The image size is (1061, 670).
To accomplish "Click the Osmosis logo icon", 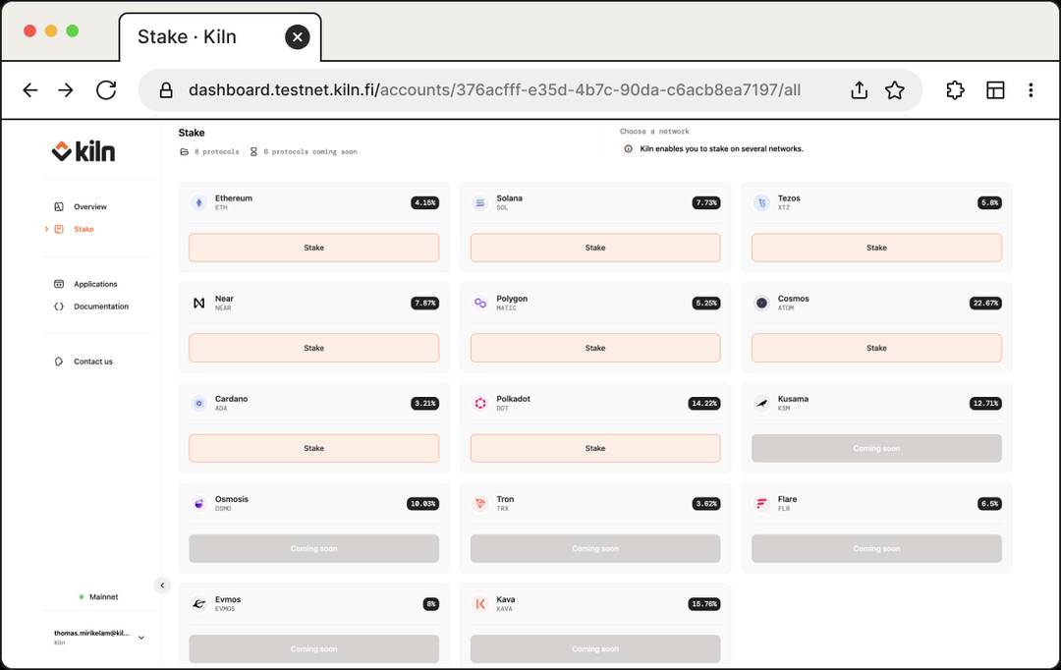I will click(198, 503).
